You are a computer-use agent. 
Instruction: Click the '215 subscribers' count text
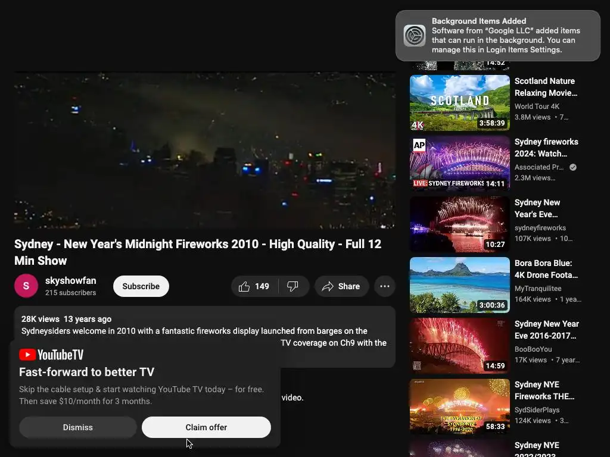coord(70,293)
